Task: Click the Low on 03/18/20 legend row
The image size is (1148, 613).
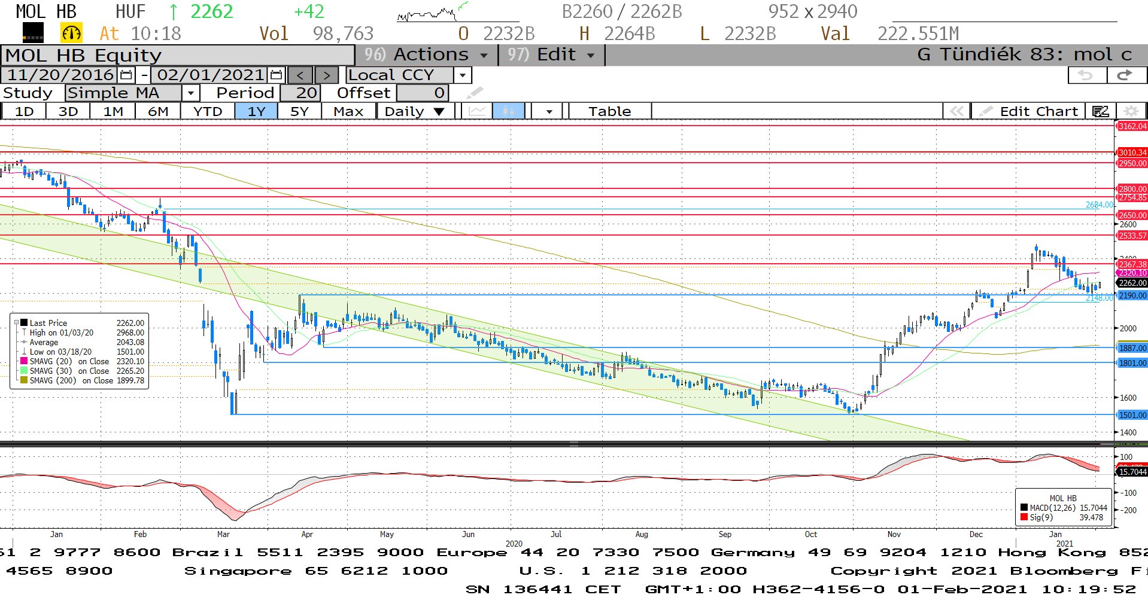Action: [x=83, y=352]
